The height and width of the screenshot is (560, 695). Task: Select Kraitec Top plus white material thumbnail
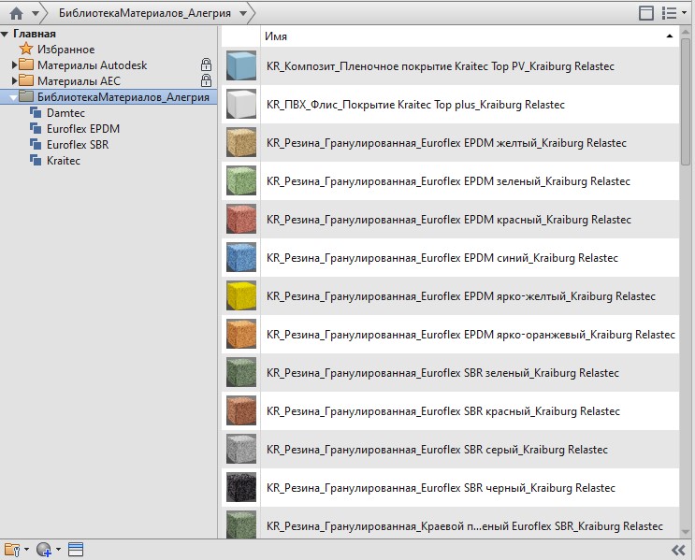[x=241, y=104]
